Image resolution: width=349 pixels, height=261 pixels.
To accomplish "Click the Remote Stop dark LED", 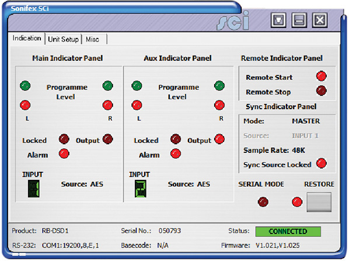I will (321, 91).
